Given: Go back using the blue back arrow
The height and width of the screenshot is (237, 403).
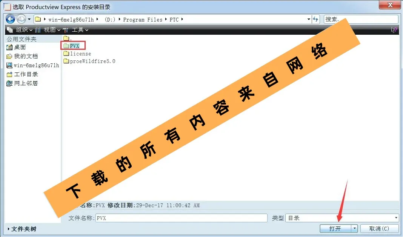Looking at the screenshot, I should [x=10, y=19].
